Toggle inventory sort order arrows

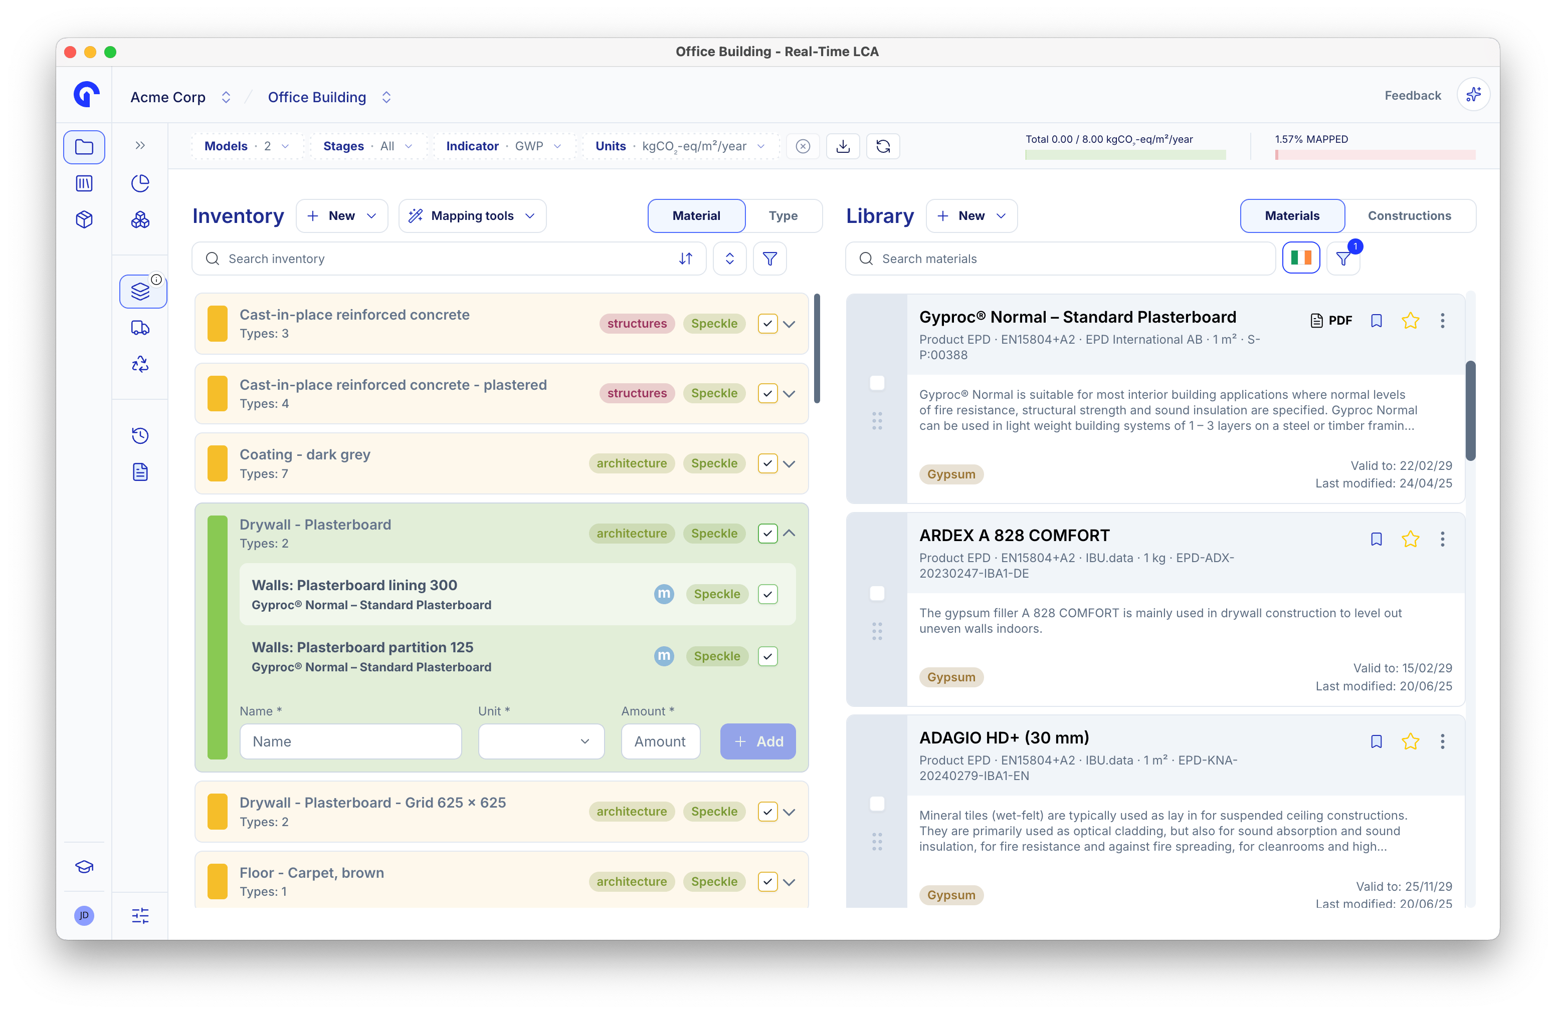tap(685, 259)
